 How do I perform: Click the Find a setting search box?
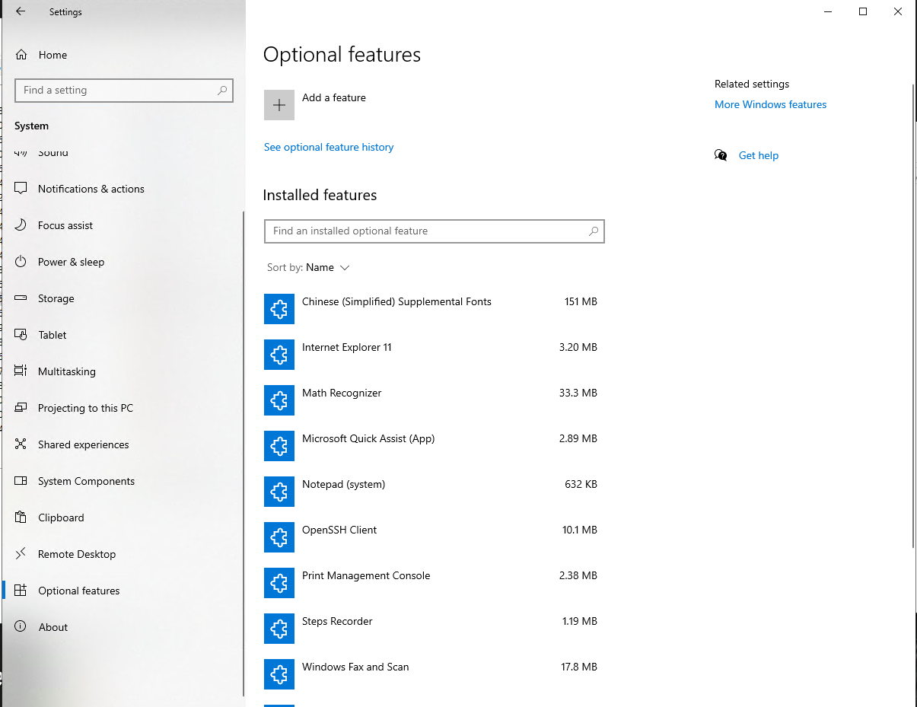click(118, 90)
